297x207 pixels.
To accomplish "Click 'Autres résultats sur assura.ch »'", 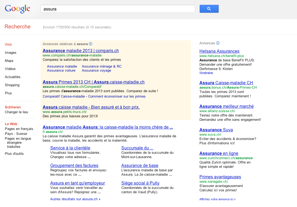I will point(75,199).
